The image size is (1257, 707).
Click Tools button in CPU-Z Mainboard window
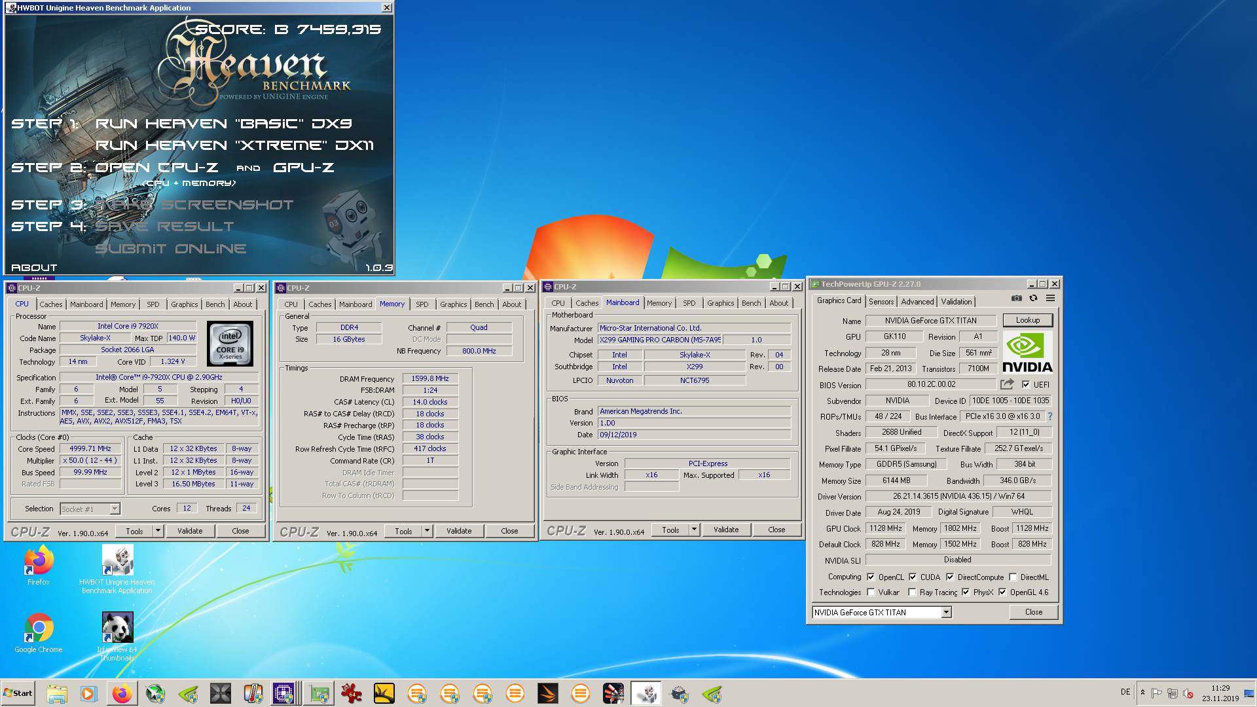(670, 529)
